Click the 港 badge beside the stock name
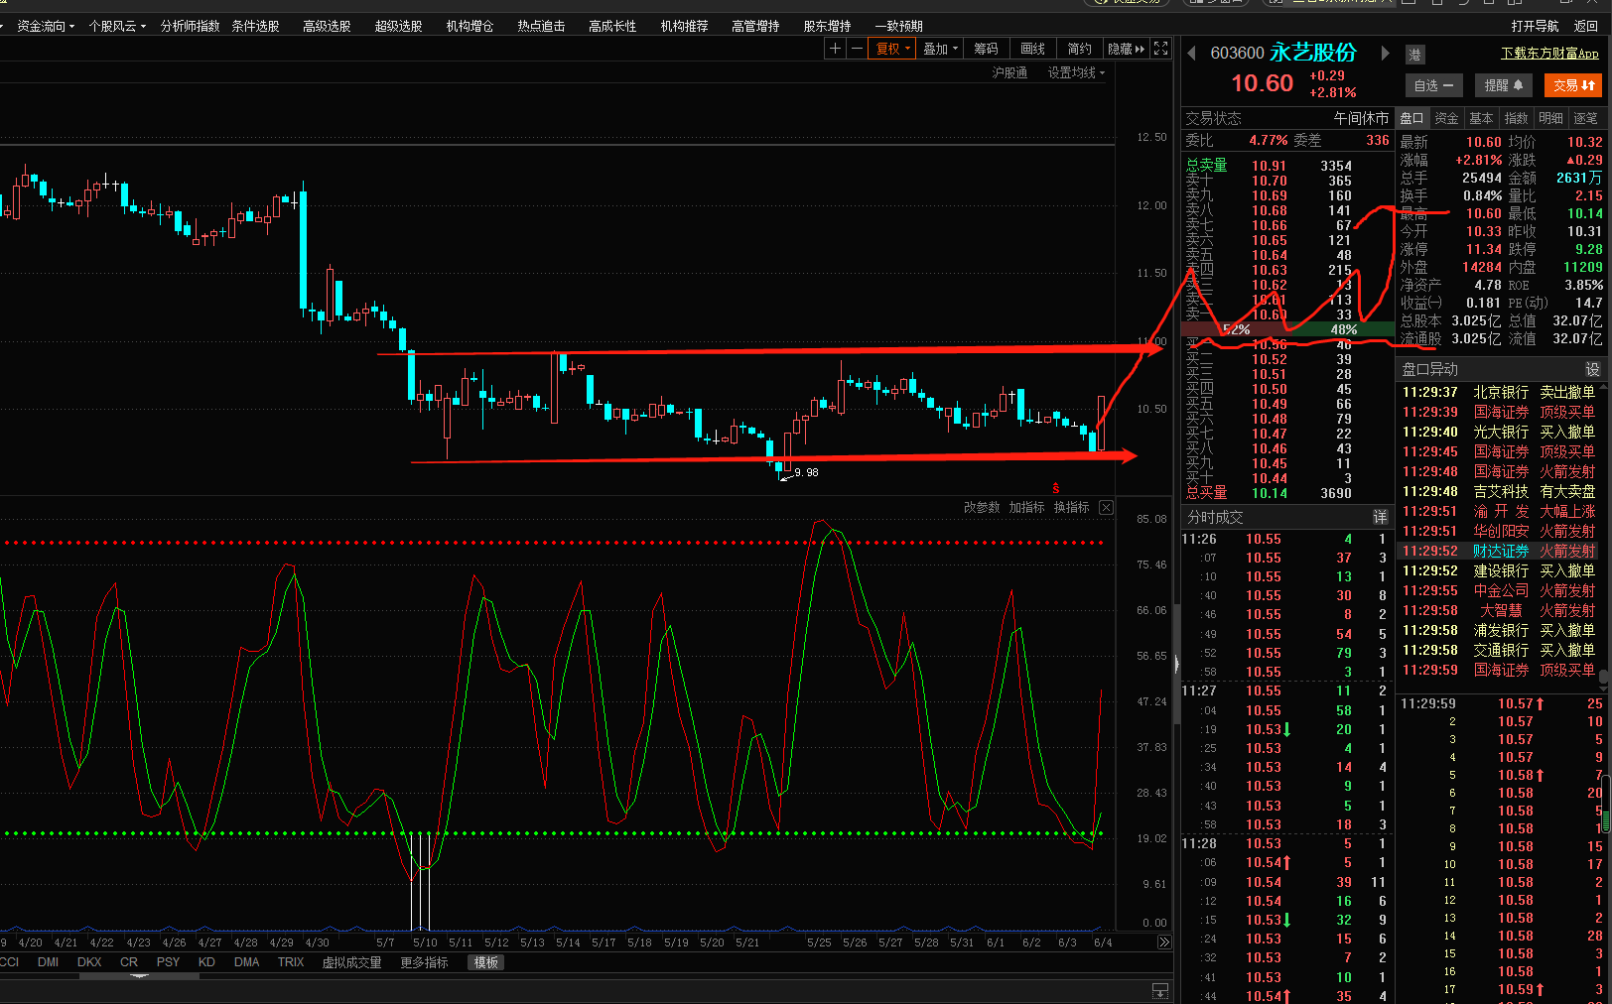Screen dimensions: 1612x1004 (1414, 55)
